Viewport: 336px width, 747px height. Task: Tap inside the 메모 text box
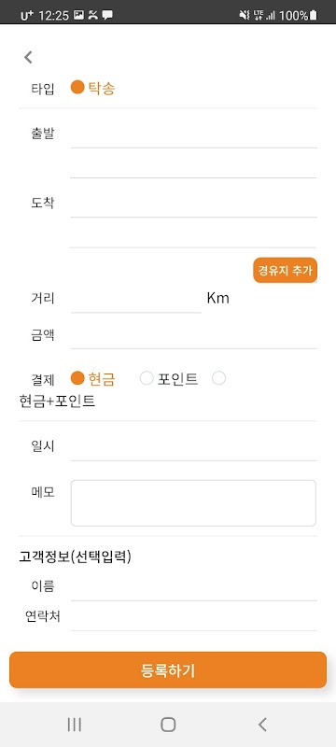[x=193, y=503]
